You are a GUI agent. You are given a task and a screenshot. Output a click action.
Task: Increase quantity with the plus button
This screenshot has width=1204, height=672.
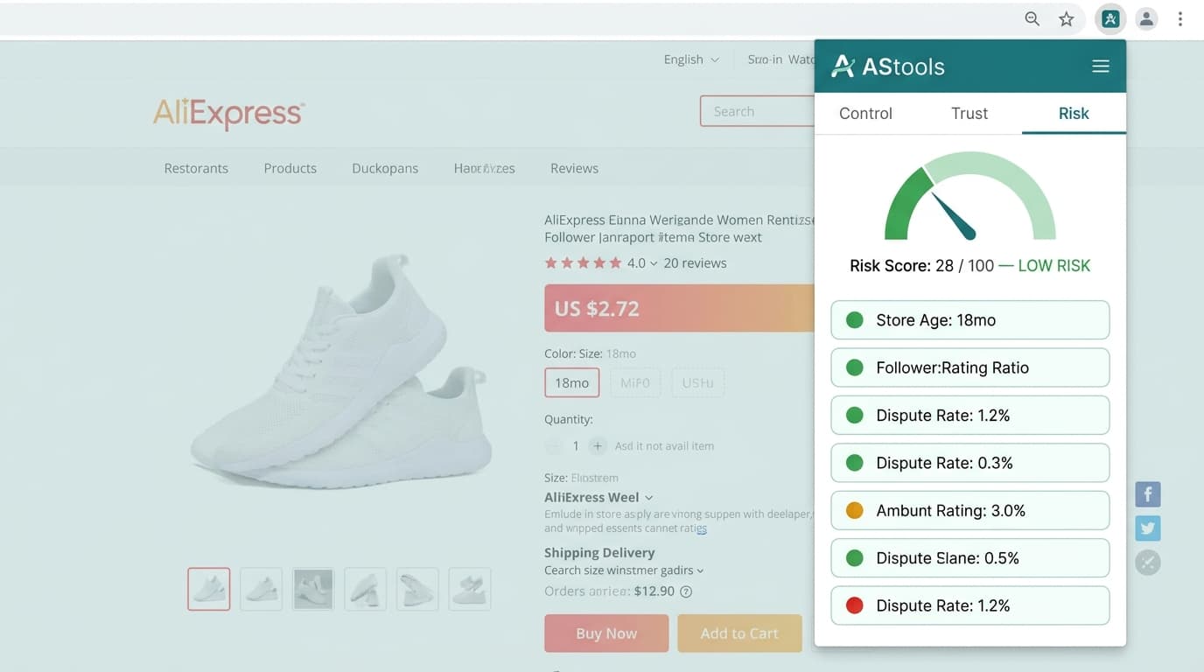click(x=597, y=446)
